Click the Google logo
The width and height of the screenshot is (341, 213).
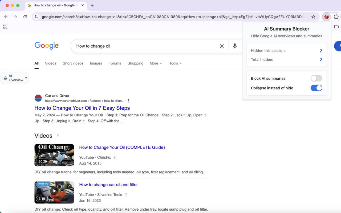[46, 46]
